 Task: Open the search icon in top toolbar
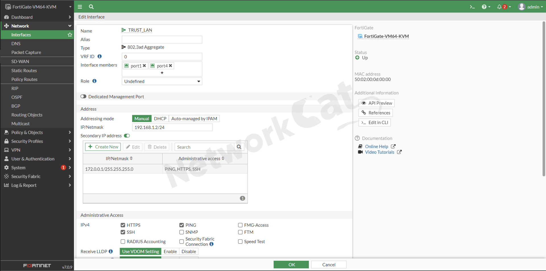click(91, 7)
